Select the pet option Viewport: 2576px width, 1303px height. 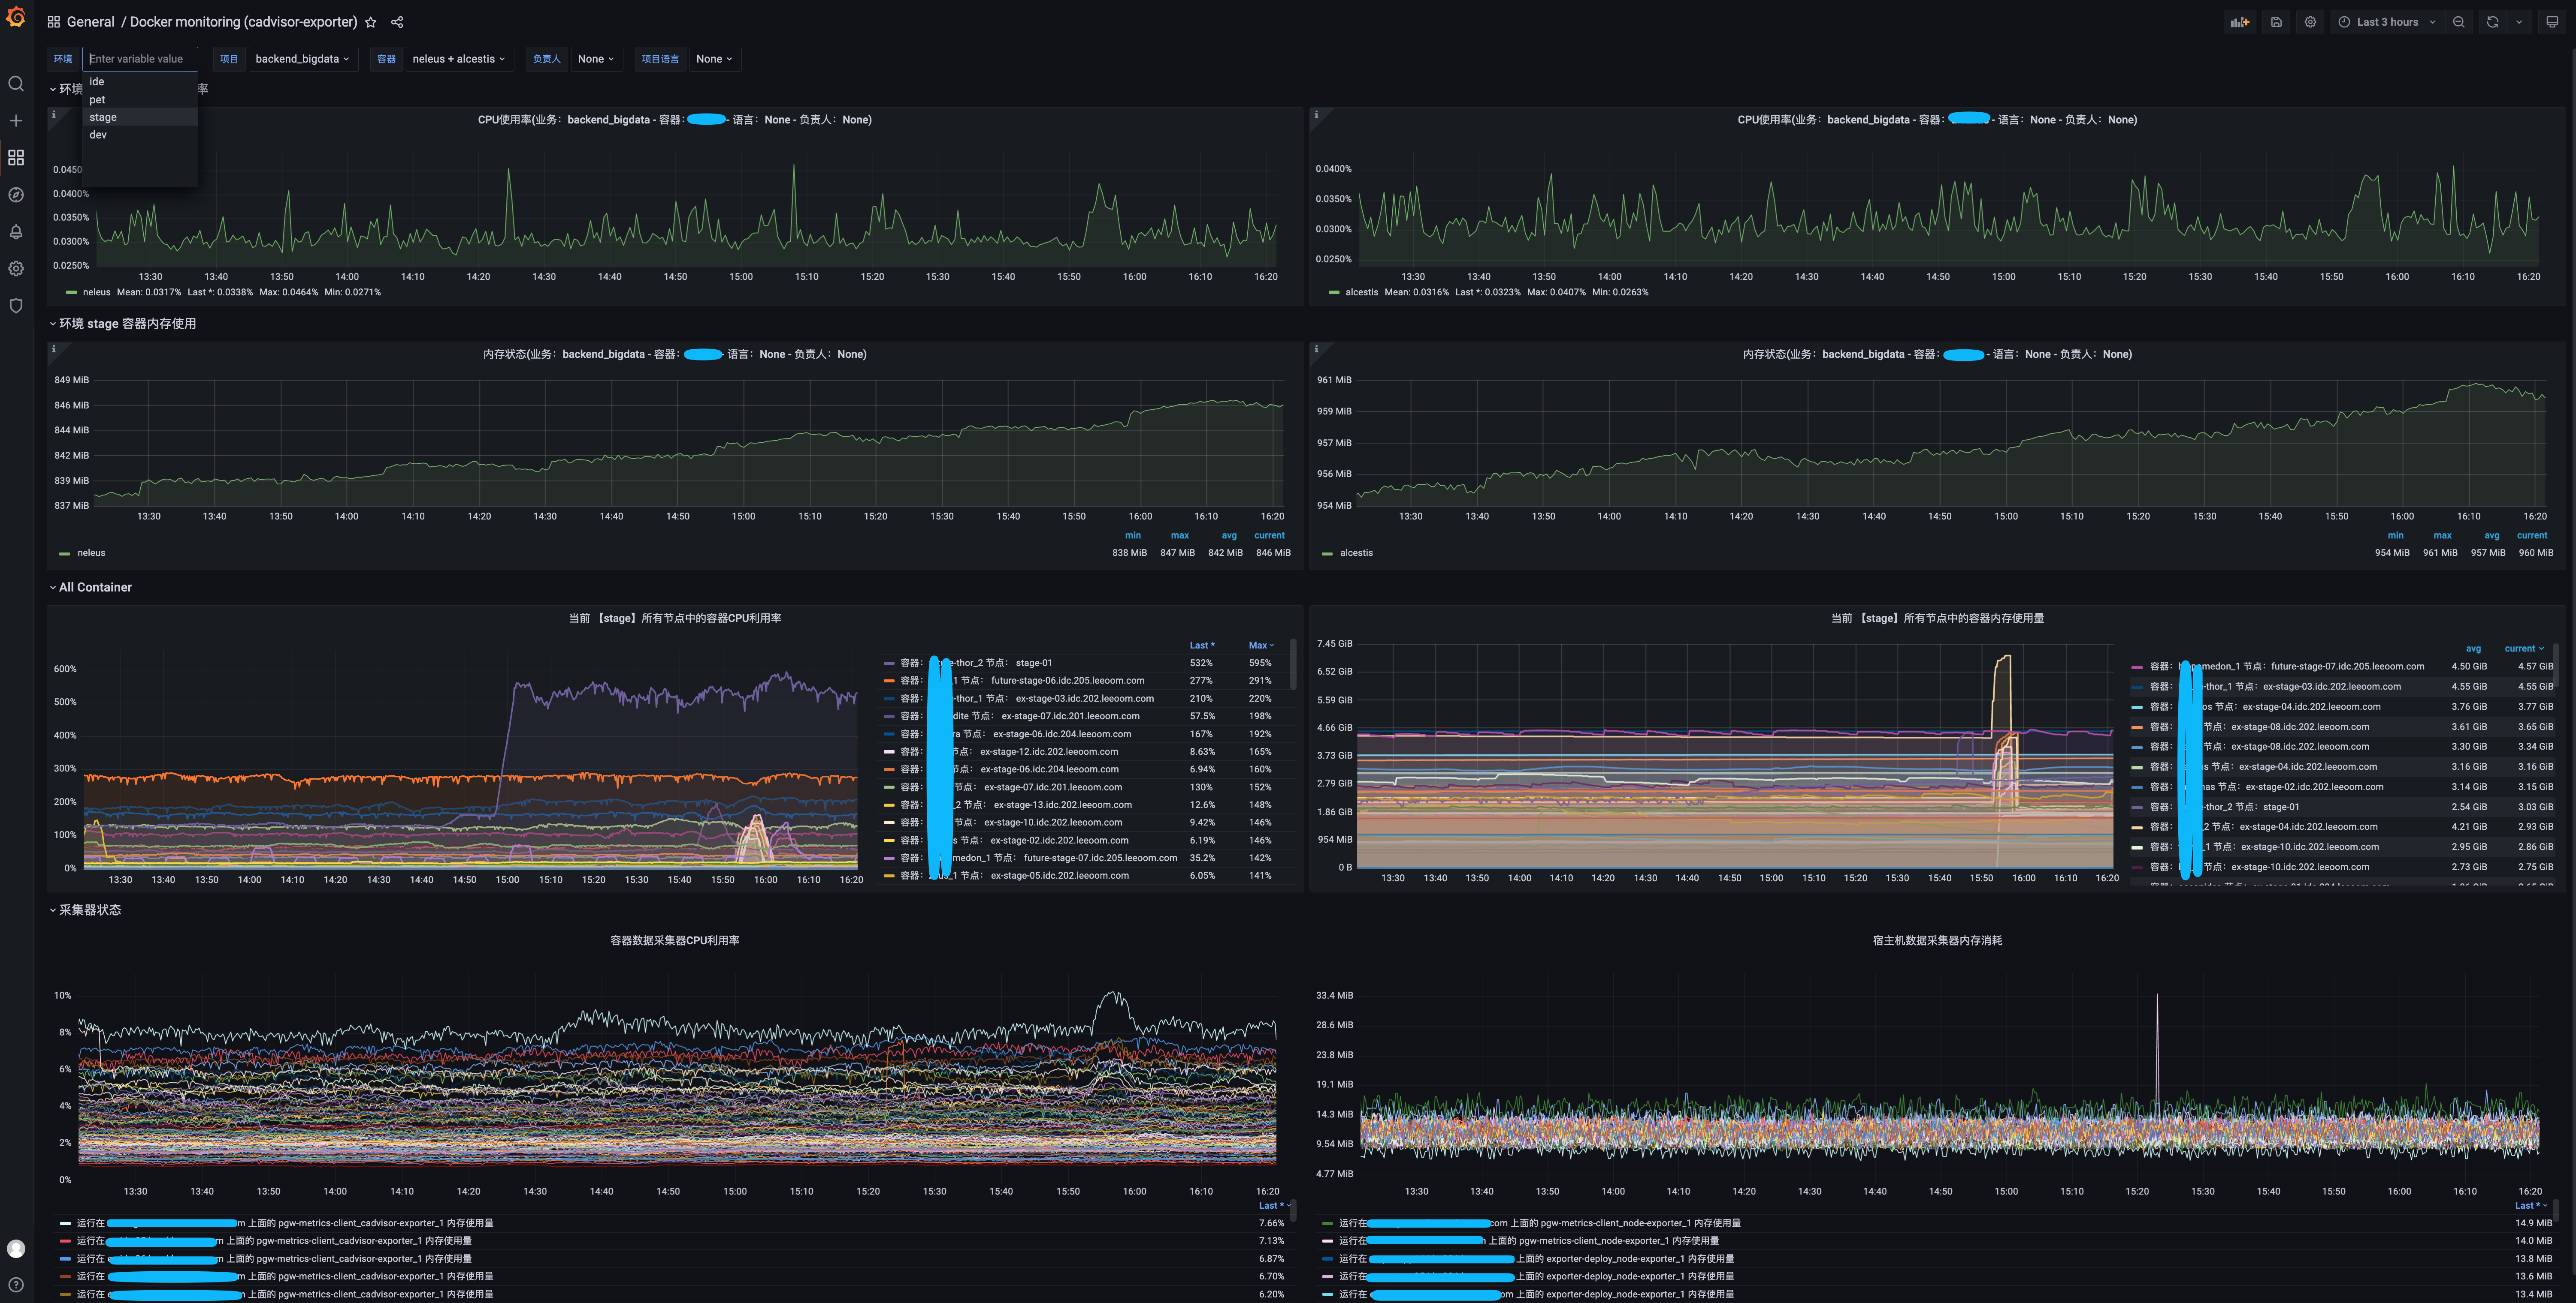click(x=140, y=100)
